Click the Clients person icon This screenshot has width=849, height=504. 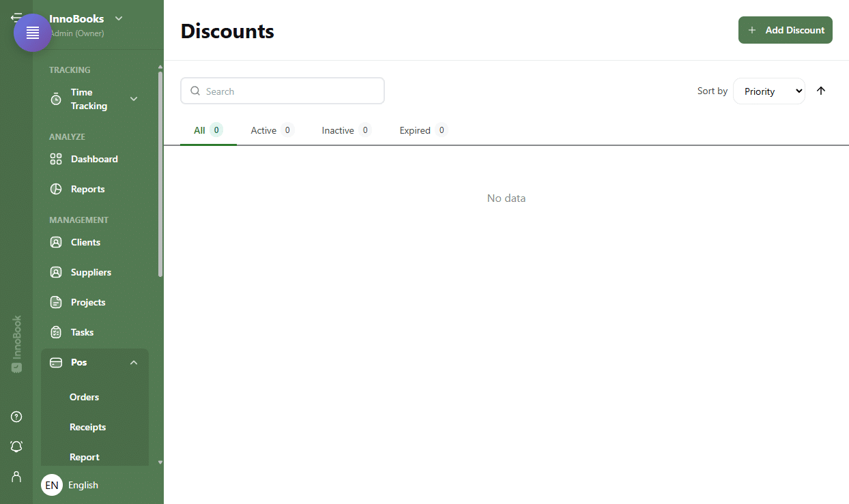point(56,242)
